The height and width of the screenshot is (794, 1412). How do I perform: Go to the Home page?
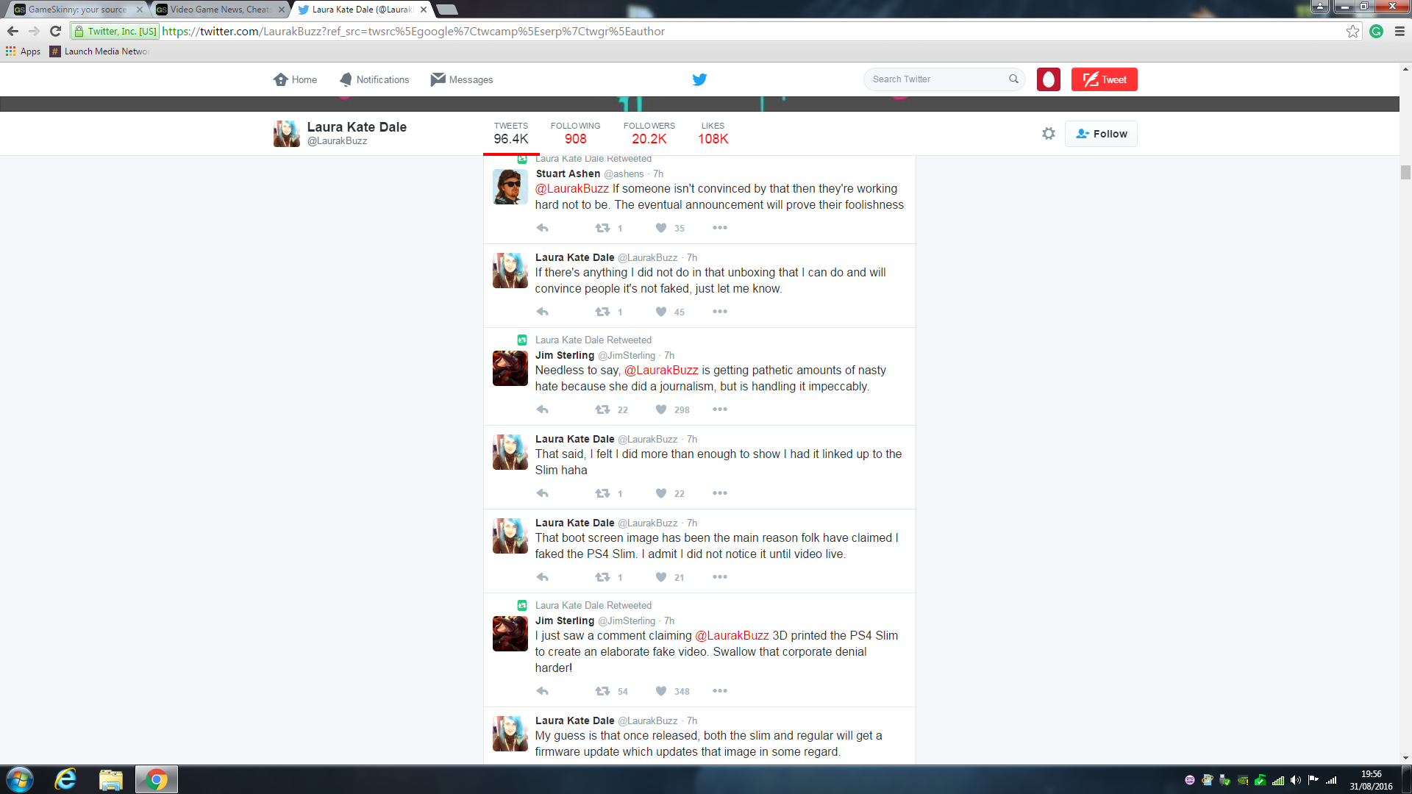coord(295,79)
